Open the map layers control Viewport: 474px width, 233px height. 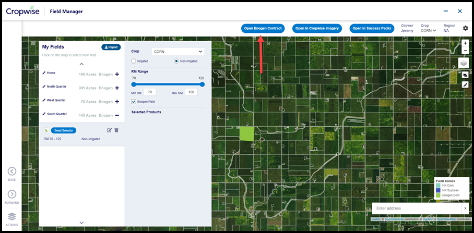(464, 63)
